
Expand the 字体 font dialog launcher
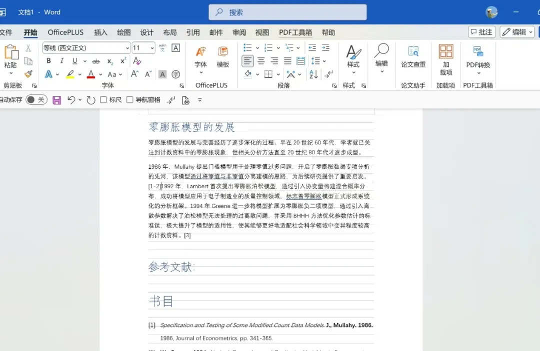[x=182, y=85]
